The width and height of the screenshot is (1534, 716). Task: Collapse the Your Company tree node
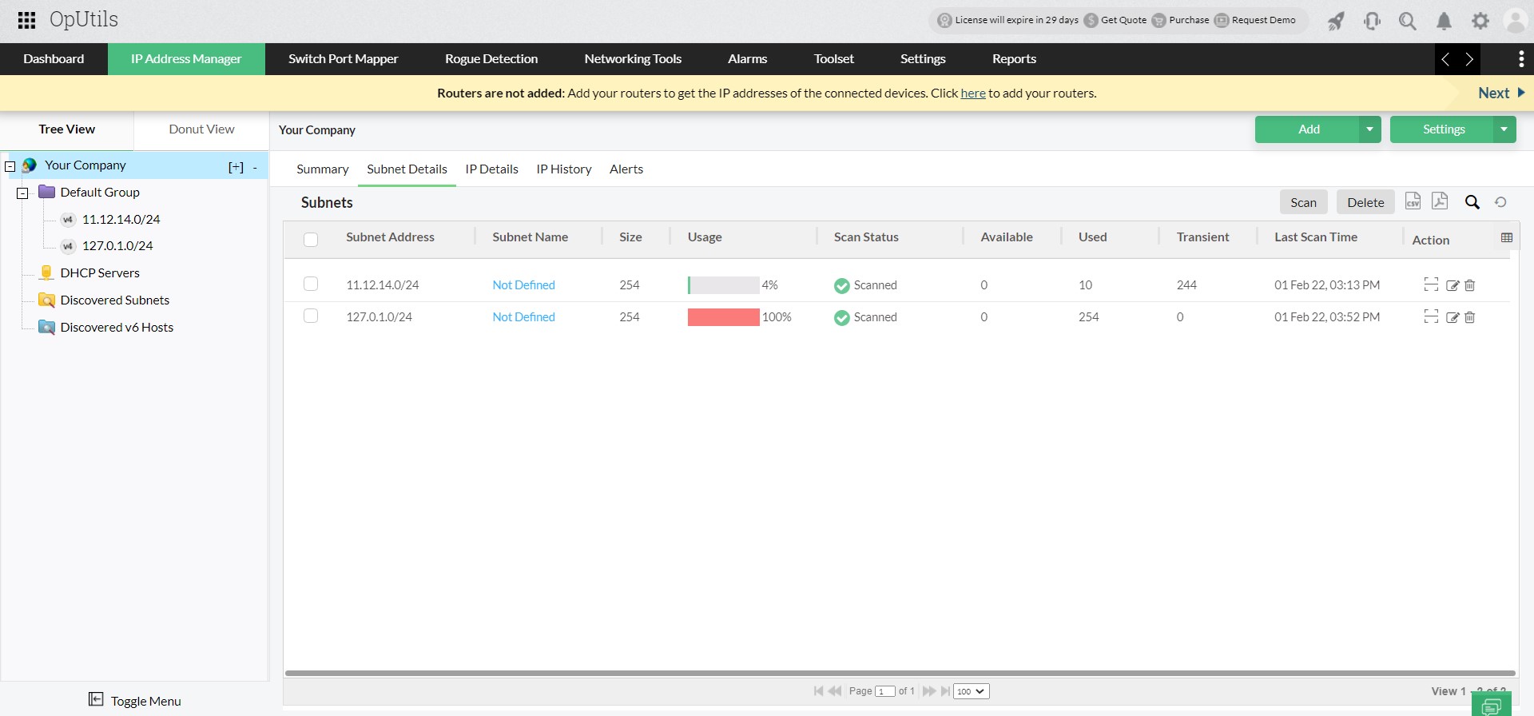click(x=10, y=166)
